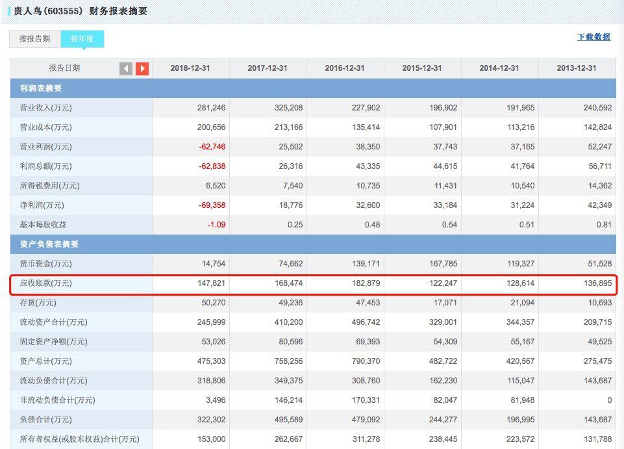Select the 利润表摘要 section header
This screenshot has width=624, height=449.
[x=41, y=88]
